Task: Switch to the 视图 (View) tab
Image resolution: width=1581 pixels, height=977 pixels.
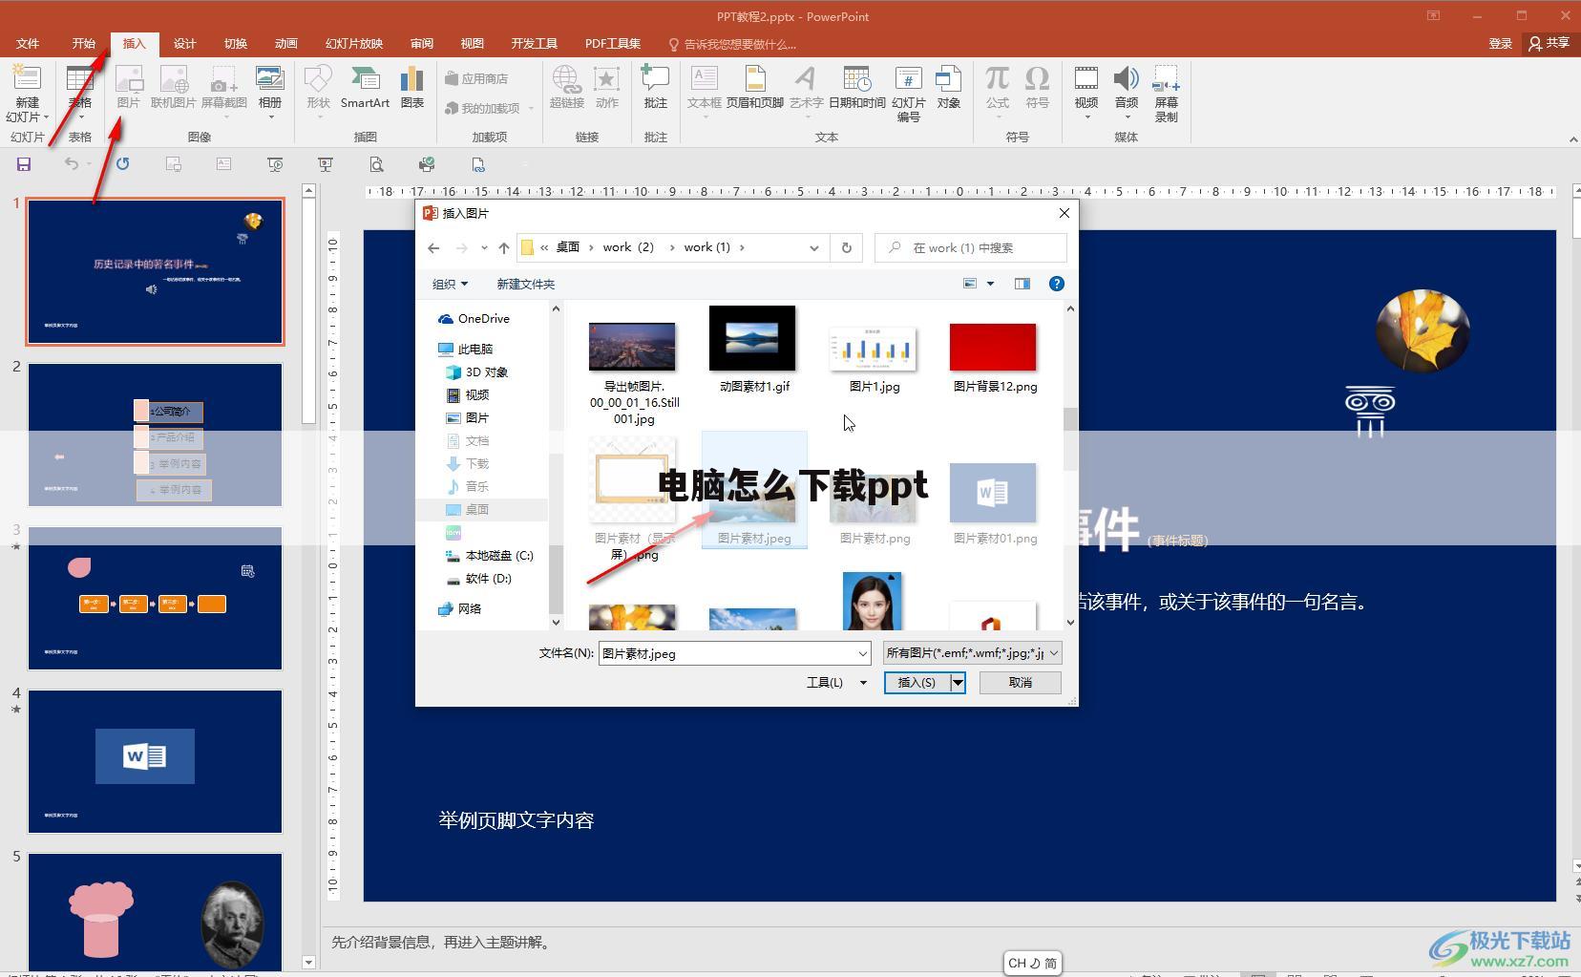Action: coord(472,43)
